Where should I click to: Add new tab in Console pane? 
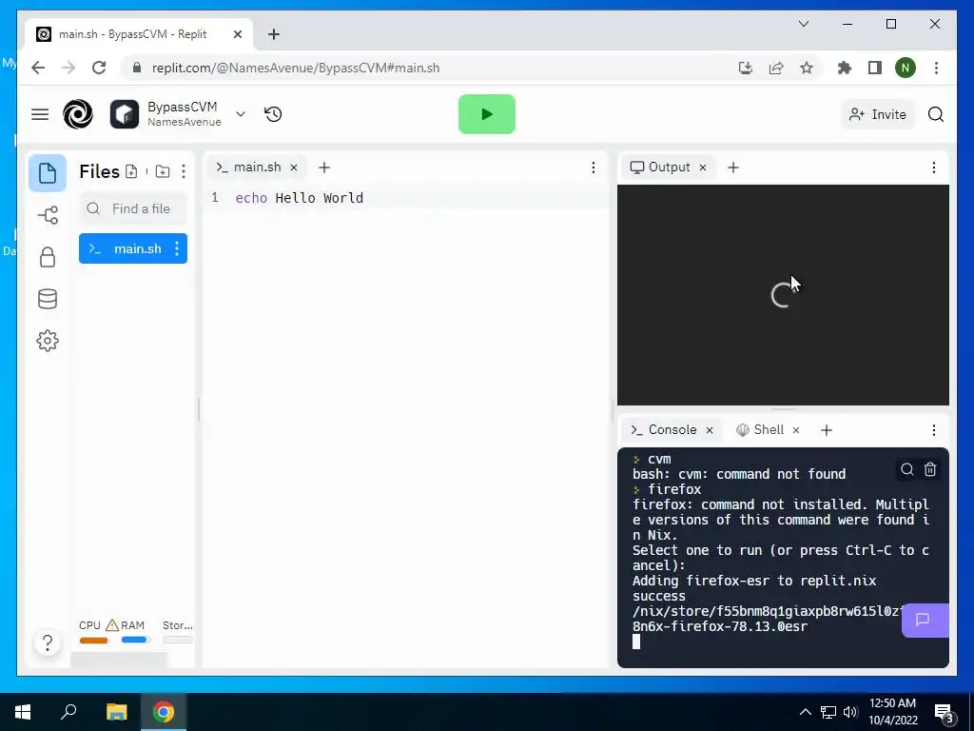pyautogui.click(x=827, y=430)
